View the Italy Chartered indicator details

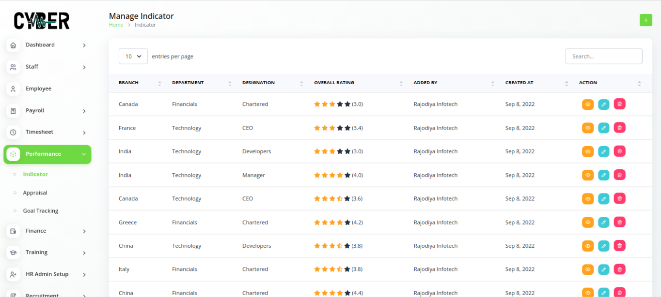pos(587,269)
